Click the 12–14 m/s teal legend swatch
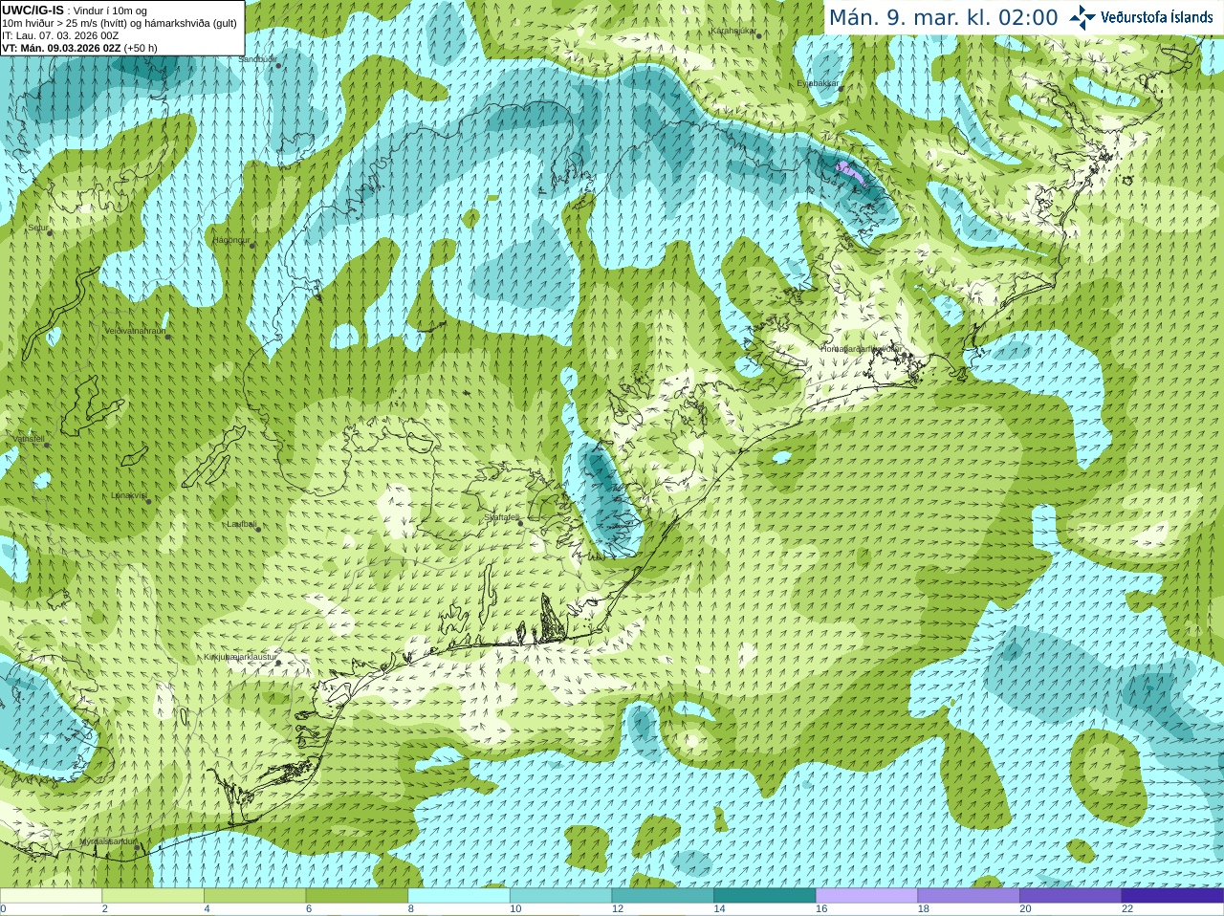This screenshot has height=916, width=1224. coord(663,896)
